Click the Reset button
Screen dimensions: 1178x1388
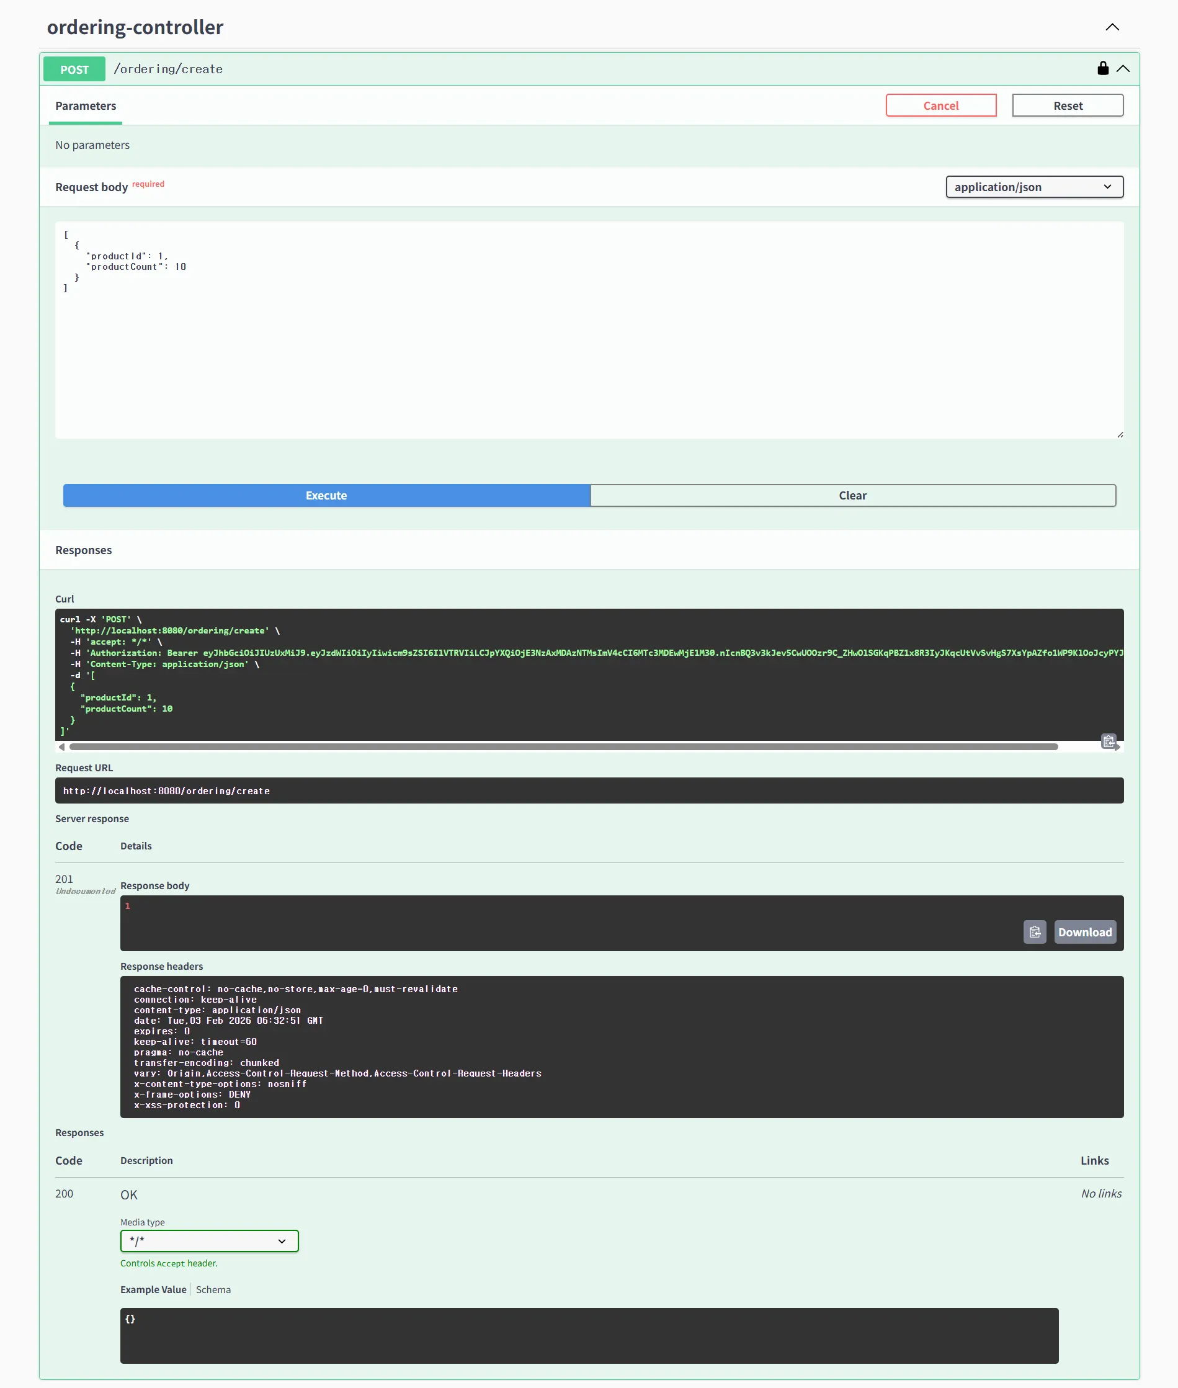(1067, 105)
